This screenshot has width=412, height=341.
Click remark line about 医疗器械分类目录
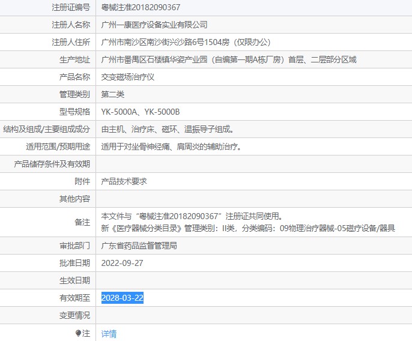point(248,228)
